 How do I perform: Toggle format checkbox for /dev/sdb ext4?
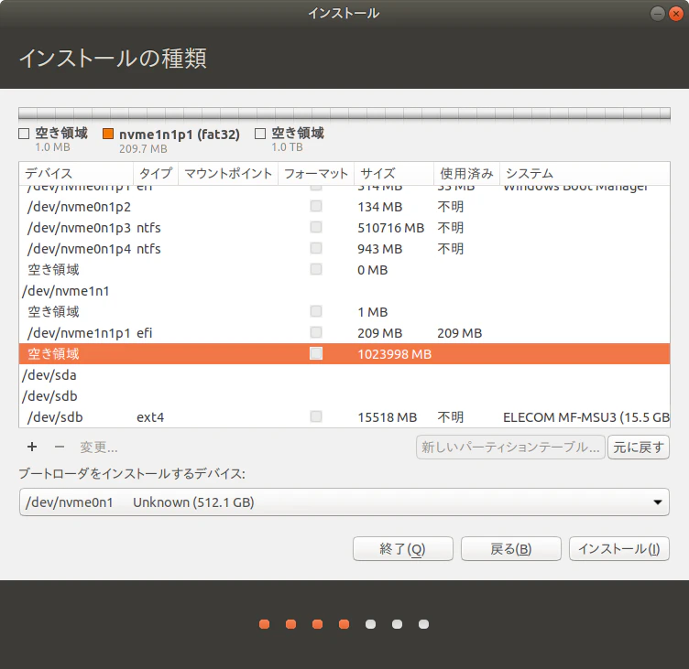(x=316, y=416)
